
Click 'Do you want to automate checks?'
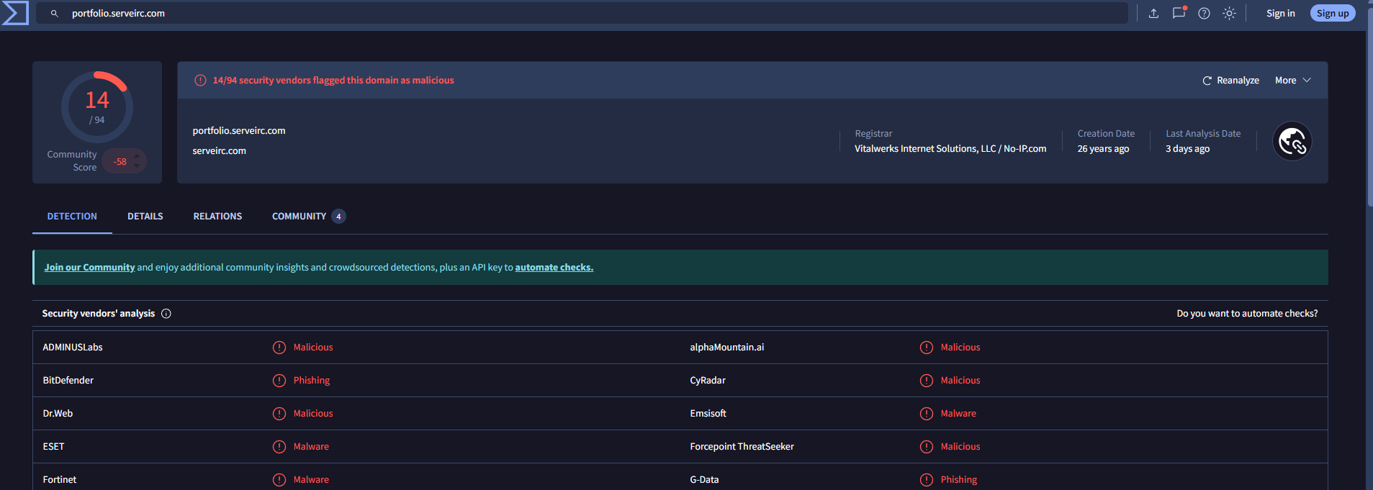[x=1247, y=313]
